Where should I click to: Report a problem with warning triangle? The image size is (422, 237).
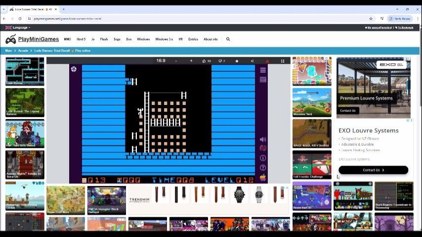(267, 61)
